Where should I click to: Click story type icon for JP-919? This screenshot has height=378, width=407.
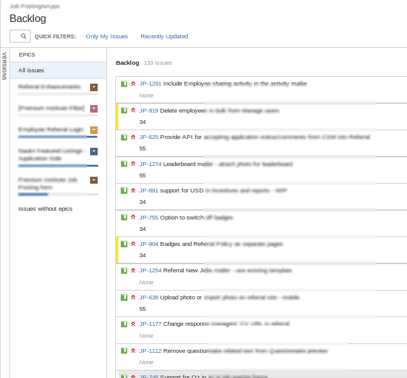(x=124, y=110)
